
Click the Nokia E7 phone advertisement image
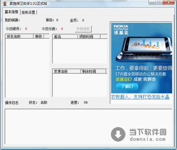pos(141,58)
